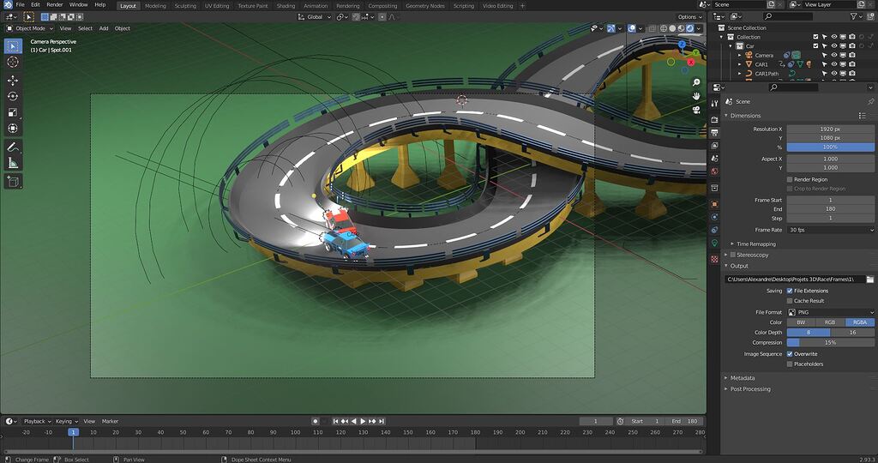Open the Frame Rate 30 fps dropdown

[x=831, y=230]
